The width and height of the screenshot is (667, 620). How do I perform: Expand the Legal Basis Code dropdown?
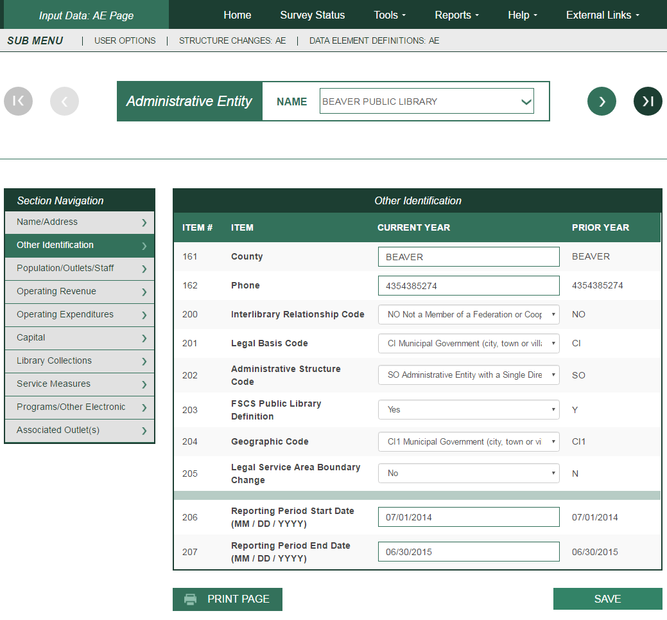(x=469, y=344)
